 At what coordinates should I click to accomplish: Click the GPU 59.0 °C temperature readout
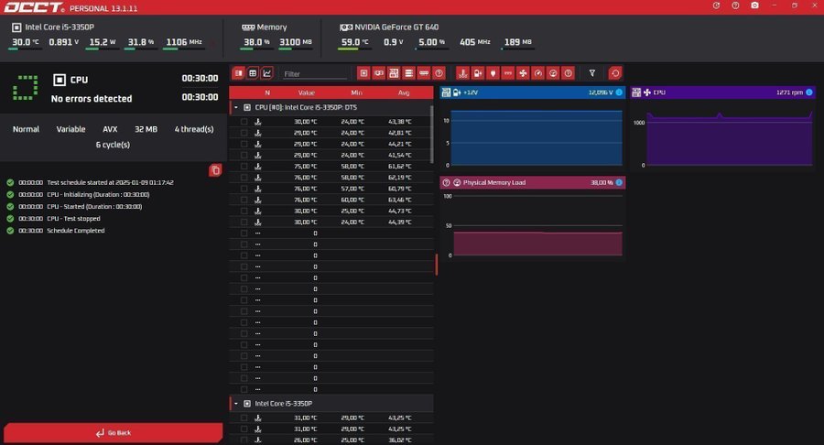point(354,42)
